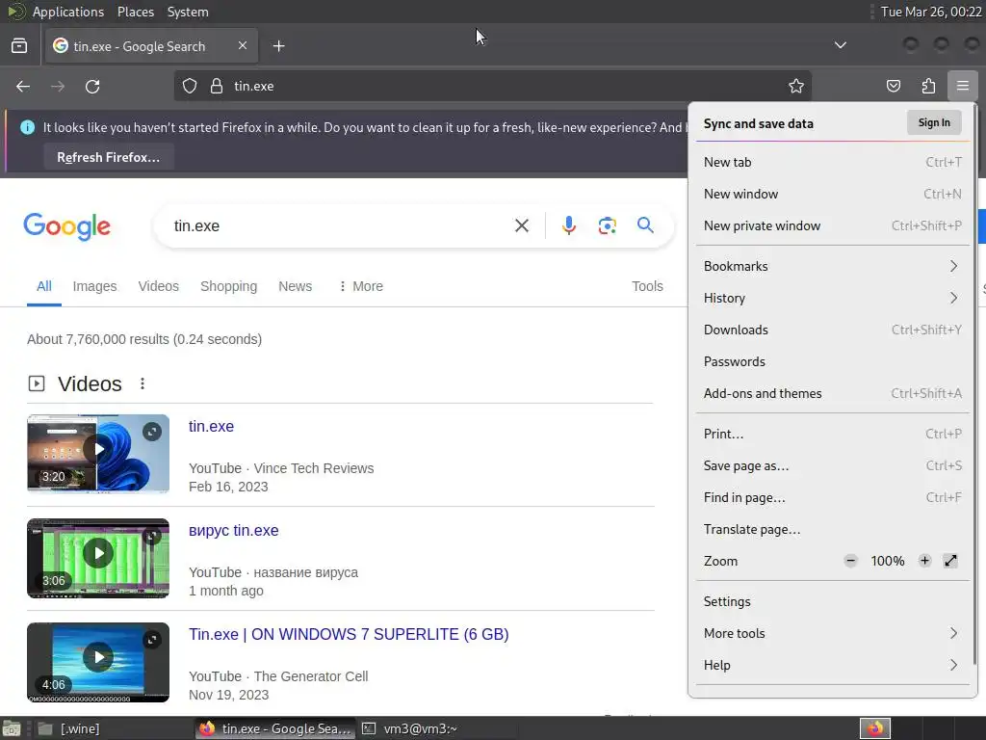
Task: Choose New tab in menu
Action: pyautogui.click(x=833, y=162)
